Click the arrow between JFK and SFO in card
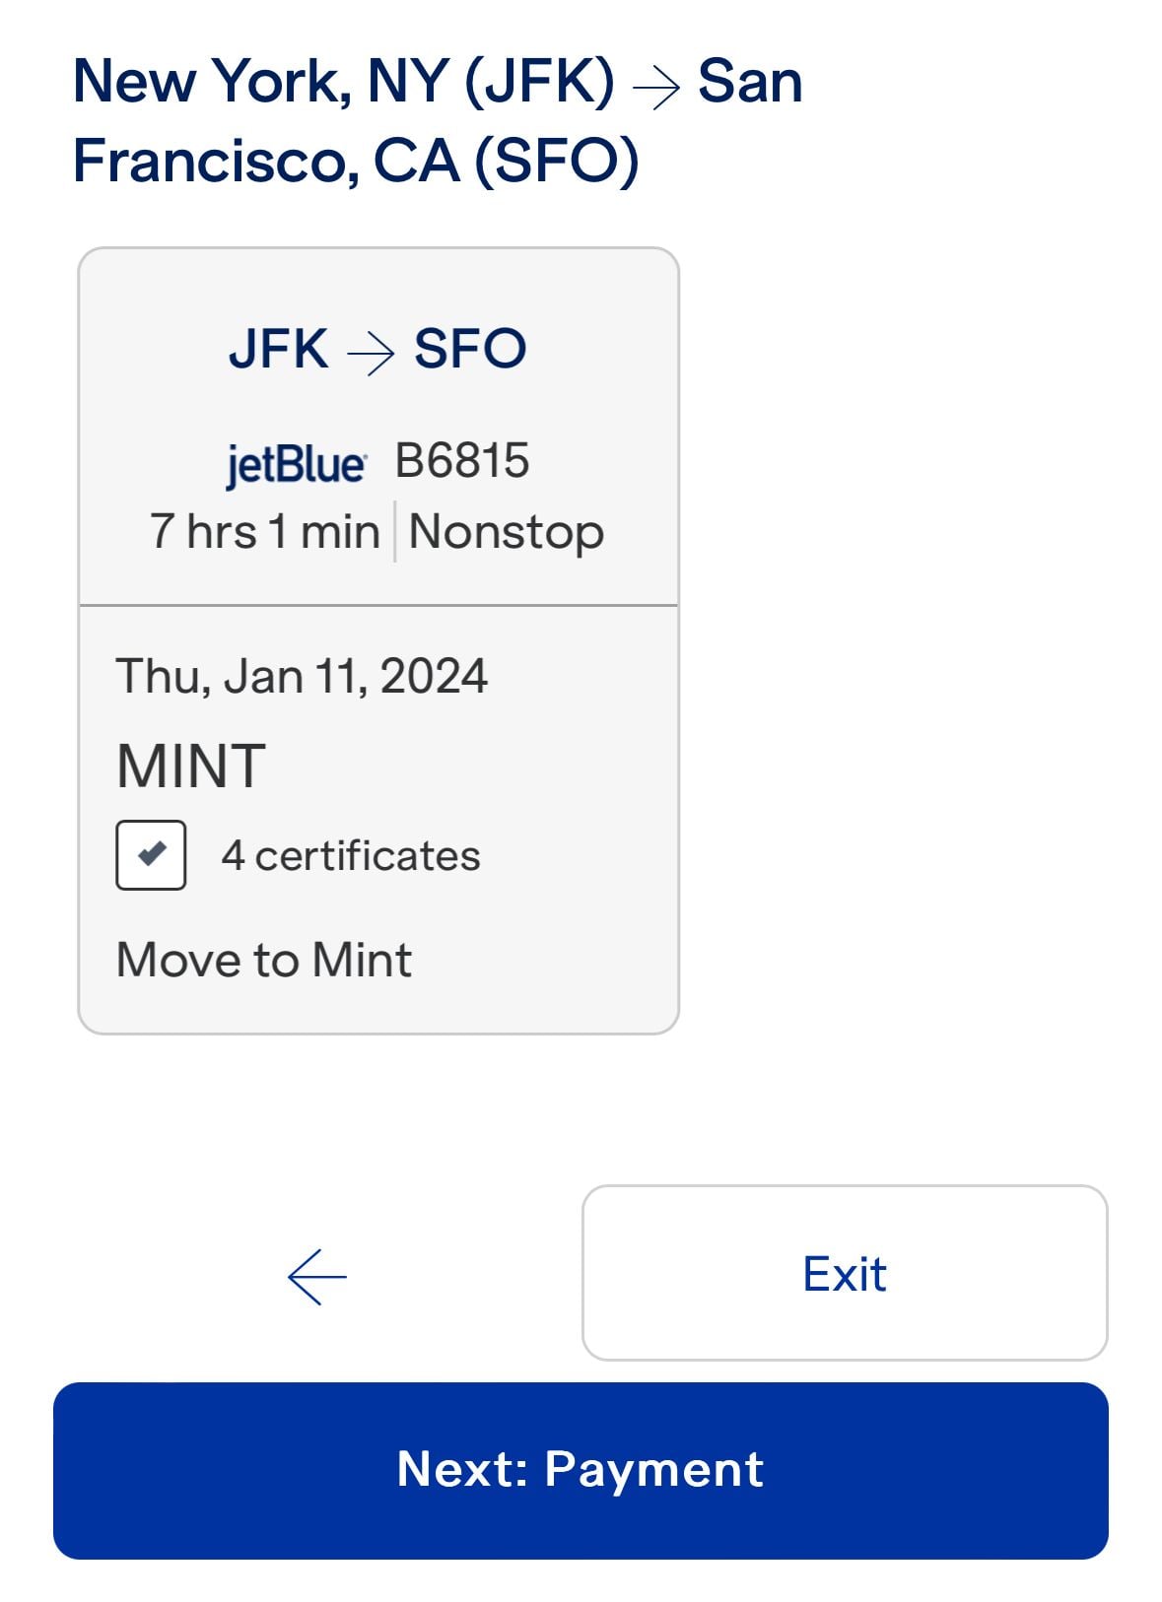This screenshot has width=1162, height=1602. tap(371, 352)
